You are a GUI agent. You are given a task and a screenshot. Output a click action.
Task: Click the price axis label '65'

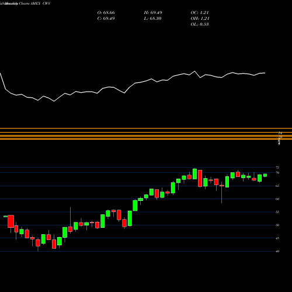(277, 186)
